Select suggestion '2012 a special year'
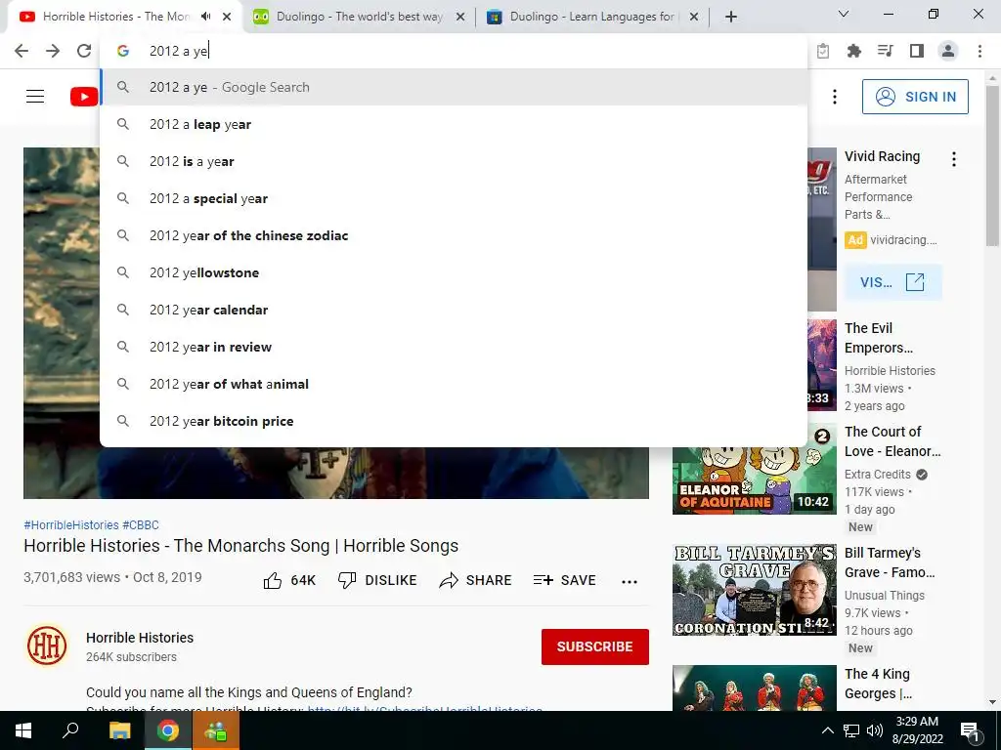Image resolution: width=1001 pixels, height=750 pixels. tap(454, 198)
